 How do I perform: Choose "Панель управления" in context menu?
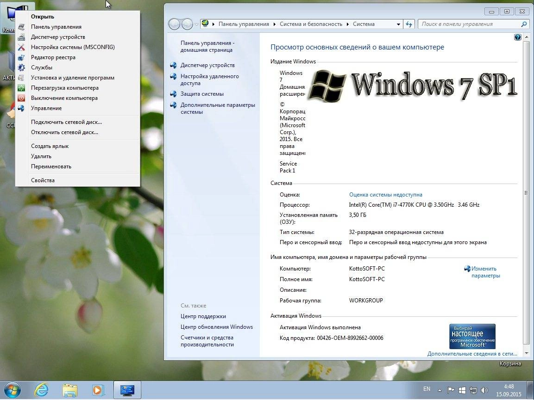pos(78,27)
